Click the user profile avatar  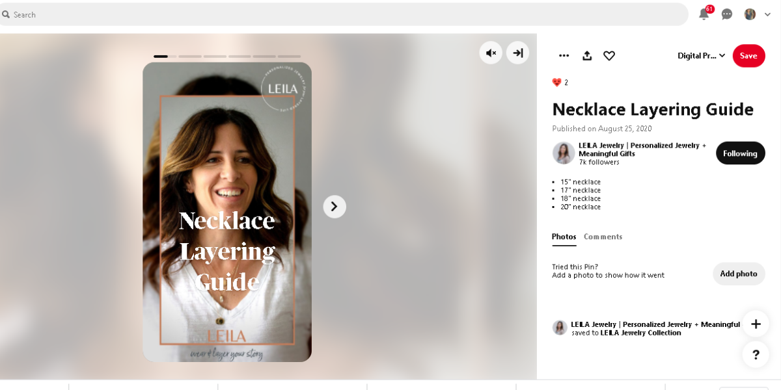point(750,14)
